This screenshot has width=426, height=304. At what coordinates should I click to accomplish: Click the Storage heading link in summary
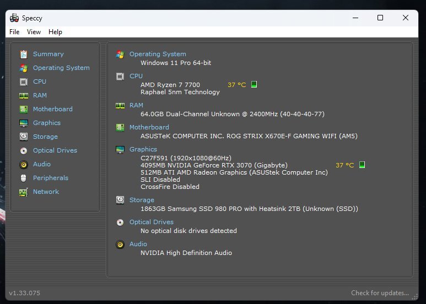tap(142, 200)
